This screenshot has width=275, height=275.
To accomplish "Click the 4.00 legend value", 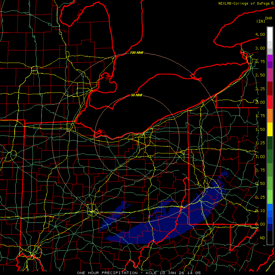I will (x=260, y=34).
